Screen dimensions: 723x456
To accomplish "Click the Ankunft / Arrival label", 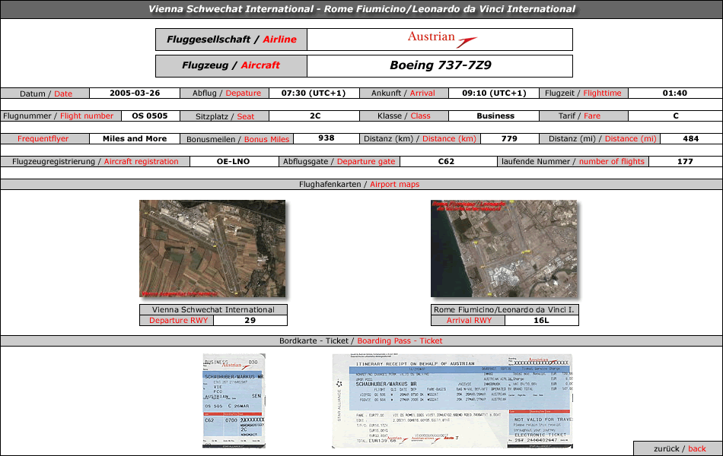I will pos(403,93).
